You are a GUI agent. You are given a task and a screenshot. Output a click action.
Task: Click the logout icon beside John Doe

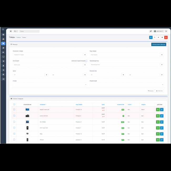coord(166,31)
